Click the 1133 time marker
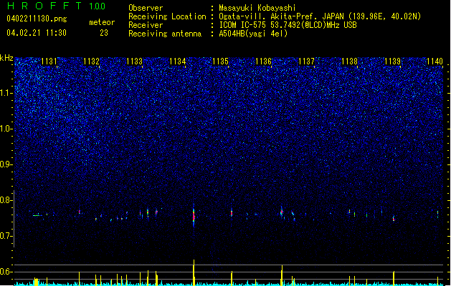This screenshot has width=451, height=286. (x=134, y=61)
